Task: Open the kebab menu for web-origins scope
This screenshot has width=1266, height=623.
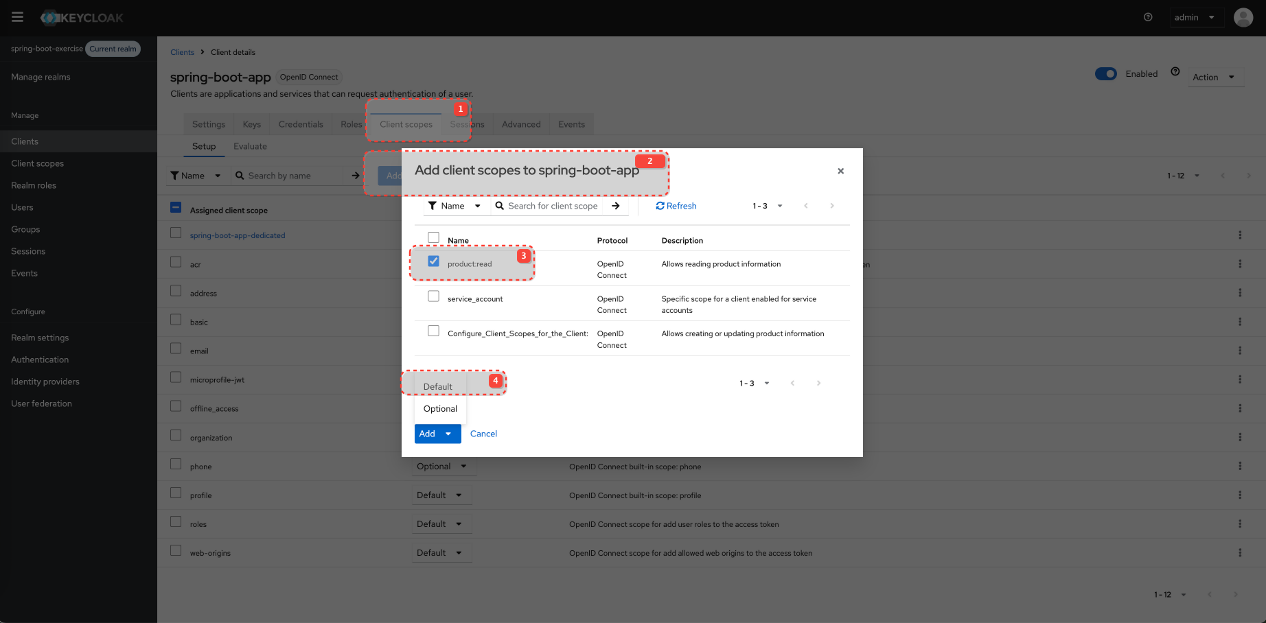Action: pyautogui.click(x=1240, y=552)
